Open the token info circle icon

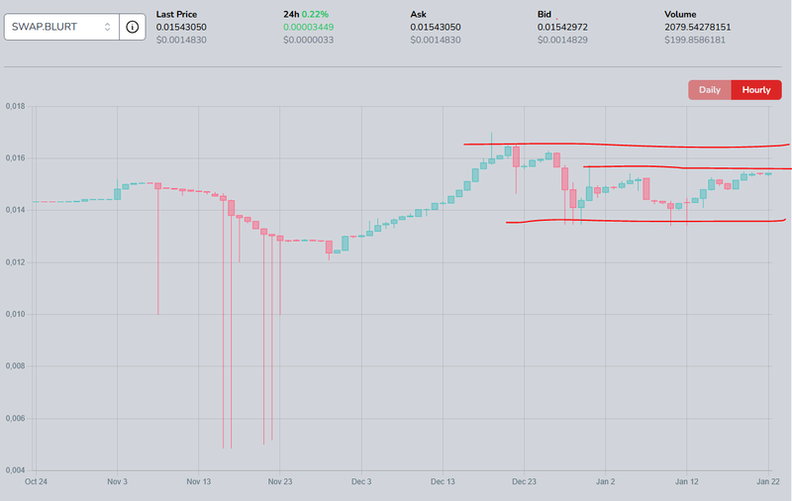pos(132,27)
